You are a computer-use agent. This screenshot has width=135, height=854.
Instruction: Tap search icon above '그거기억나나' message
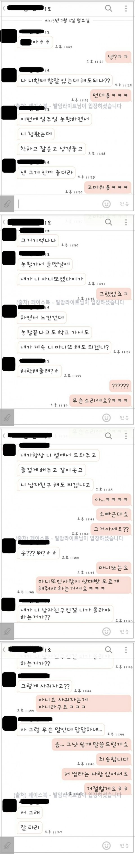[x=109, y=222]
